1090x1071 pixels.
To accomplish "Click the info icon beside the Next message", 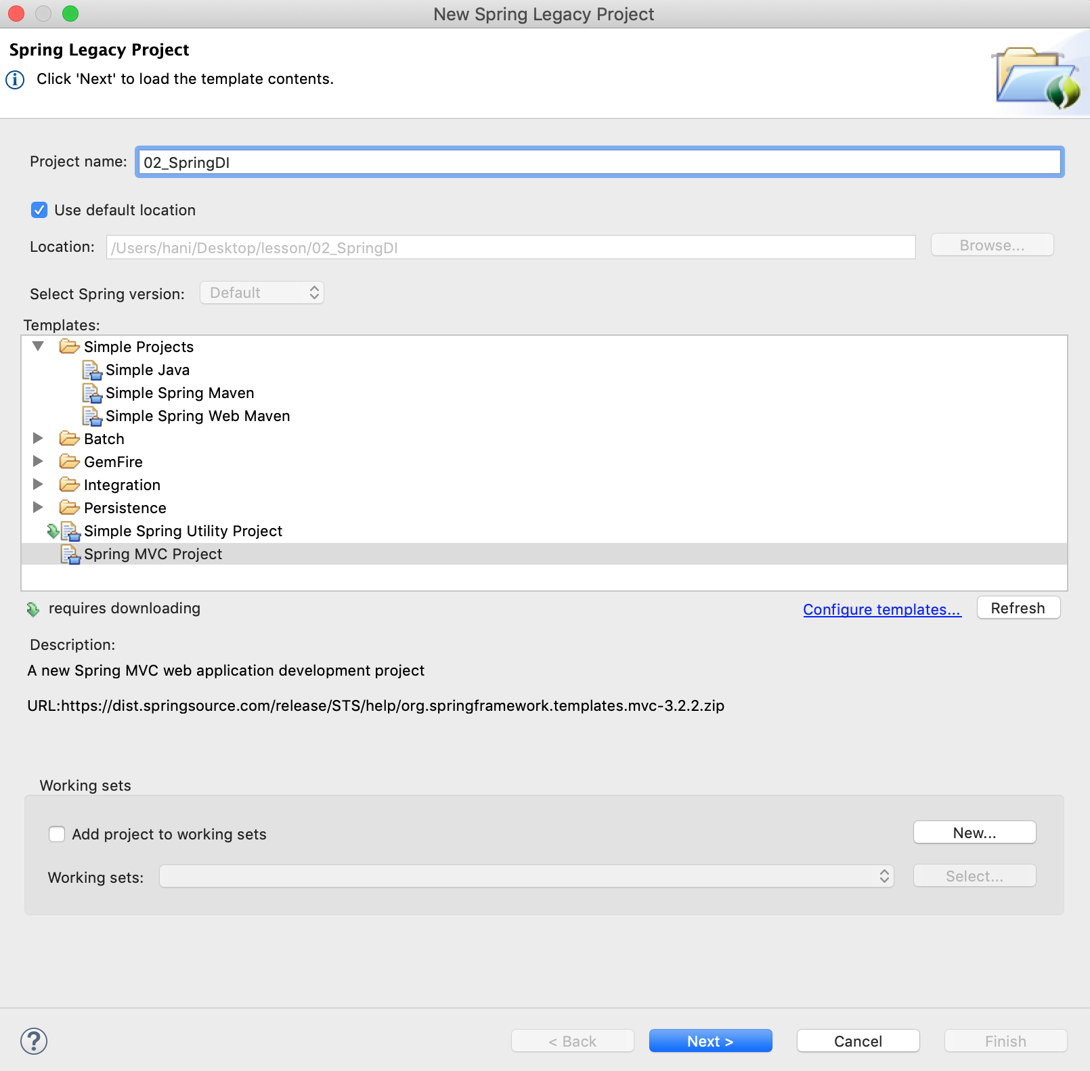I will coord(15,80).
